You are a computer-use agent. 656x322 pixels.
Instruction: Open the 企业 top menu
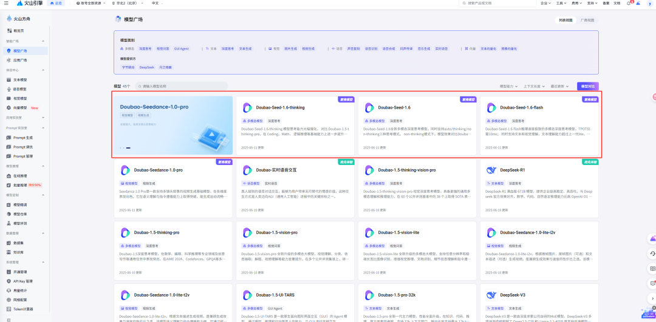(x=545, y=3)
